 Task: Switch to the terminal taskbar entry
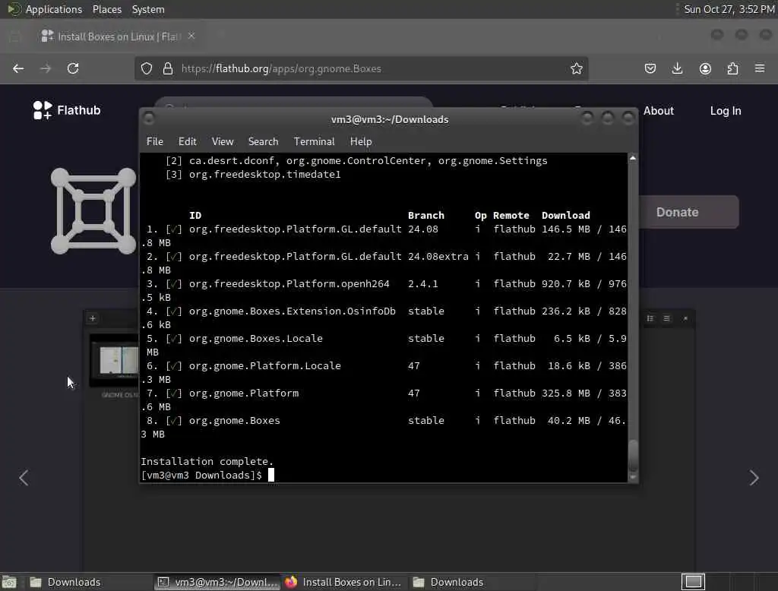pyautogui.click(x=217, y=582)
